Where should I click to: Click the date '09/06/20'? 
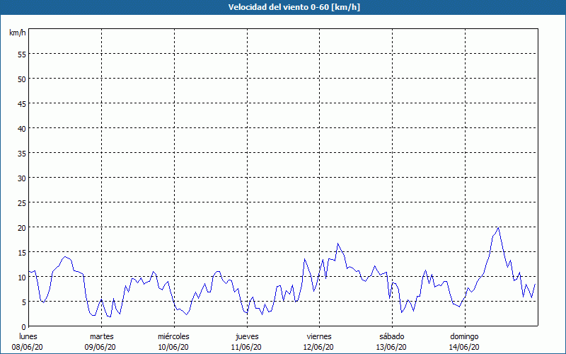click(x=100, y=347)
